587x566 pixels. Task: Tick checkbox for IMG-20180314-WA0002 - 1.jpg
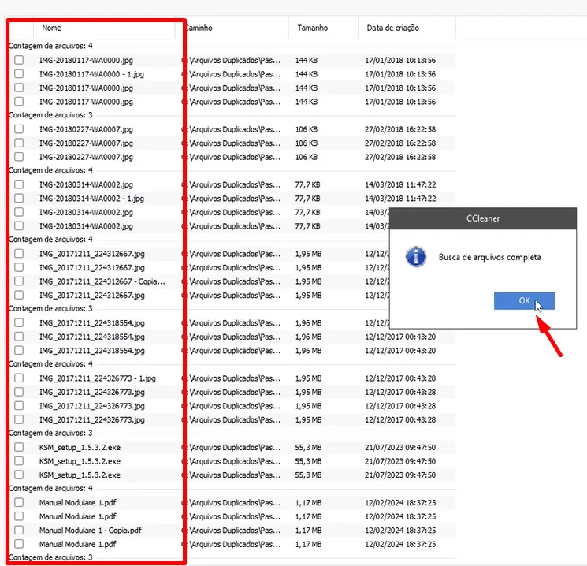click(x=19, y=199)
